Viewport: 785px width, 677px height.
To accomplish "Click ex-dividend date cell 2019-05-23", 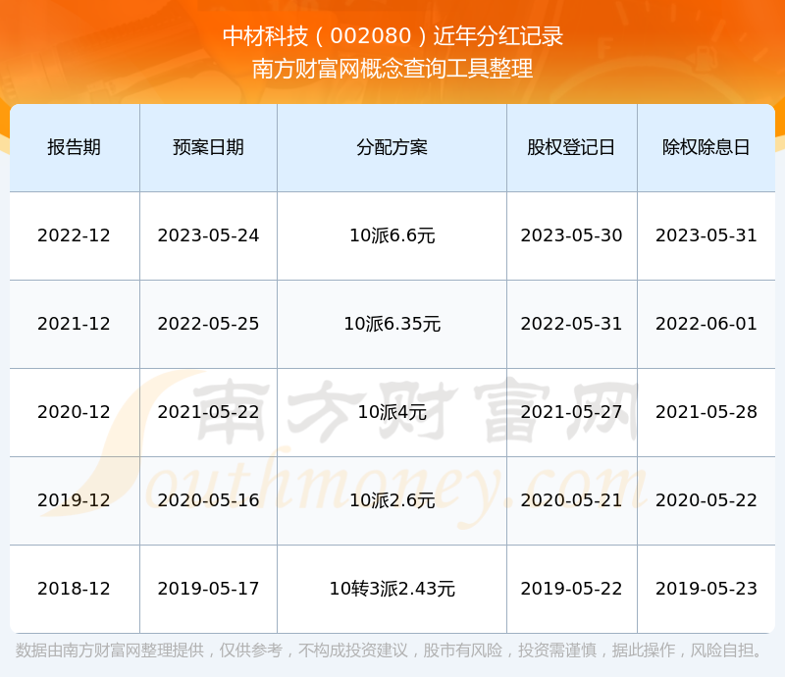I will point(706,589).
